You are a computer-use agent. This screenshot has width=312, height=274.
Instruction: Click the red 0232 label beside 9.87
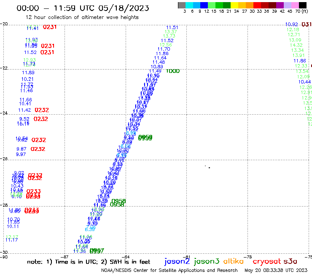tap(38, 149)
